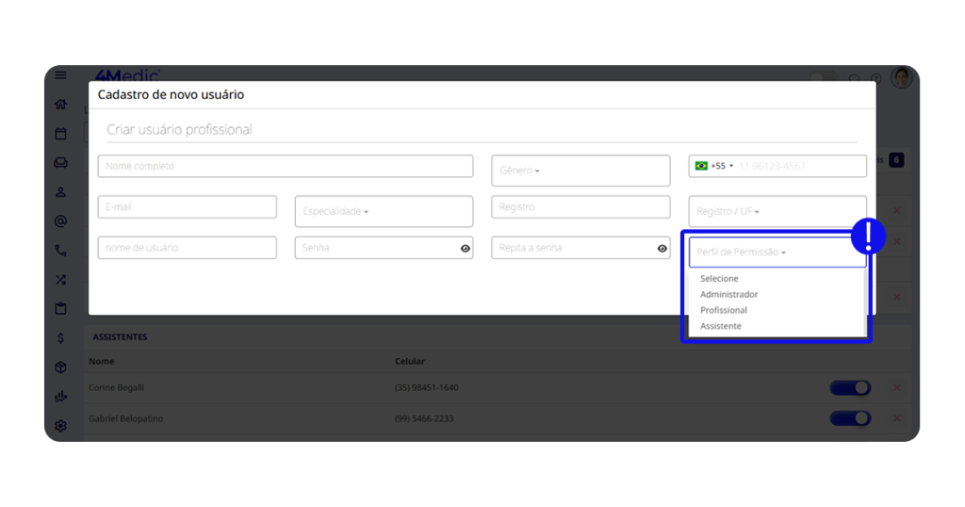Open the Registro / UF dropdown
The image size is (965, 507).
[x=777, y=211]
